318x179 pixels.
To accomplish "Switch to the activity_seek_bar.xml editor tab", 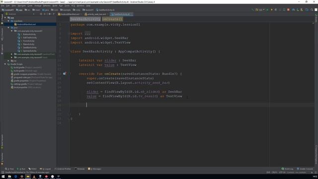I will 96,14.
